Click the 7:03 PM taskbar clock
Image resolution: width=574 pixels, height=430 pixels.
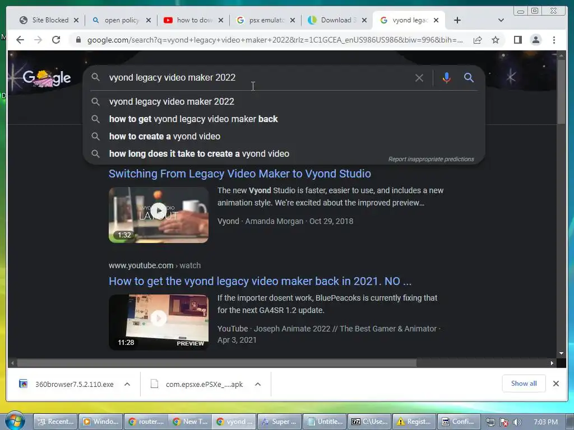pos(545,422)
